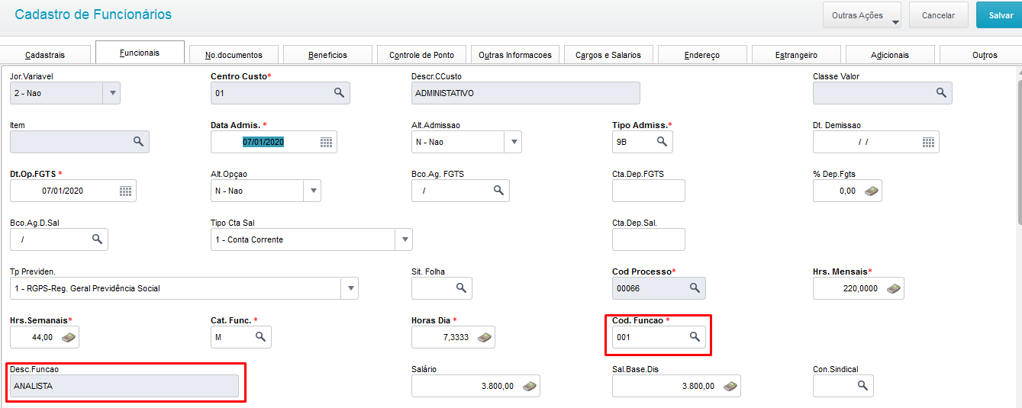Open calculator for Horas Dia

tap(484, 337)
